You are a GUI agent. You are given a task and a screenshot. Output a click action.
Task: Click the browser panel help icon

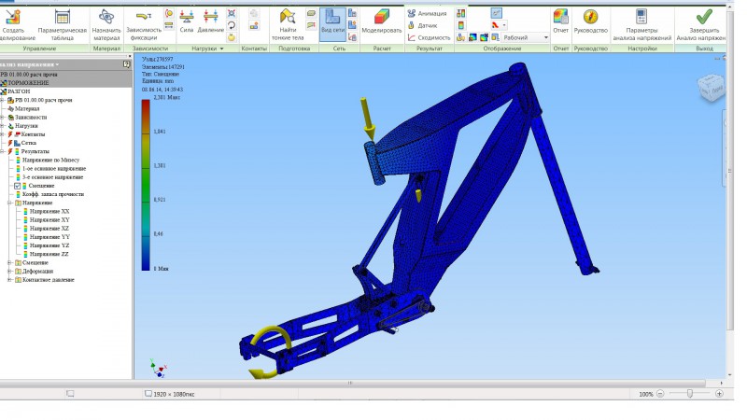pos(126,64)
